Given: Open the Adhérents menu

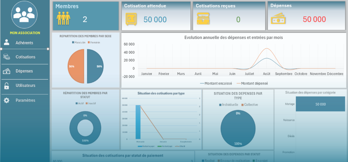Looking at the screenshot, I should [25, 43].
